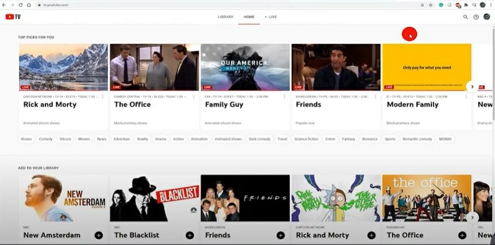Screen dimensions: 495x245
Task: Open the search magnifier icon
Action: coord(465,17)
